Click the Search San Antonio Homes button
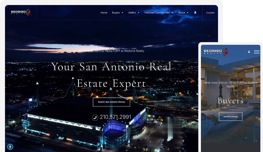The image size is (263, 152). (111, 102)
